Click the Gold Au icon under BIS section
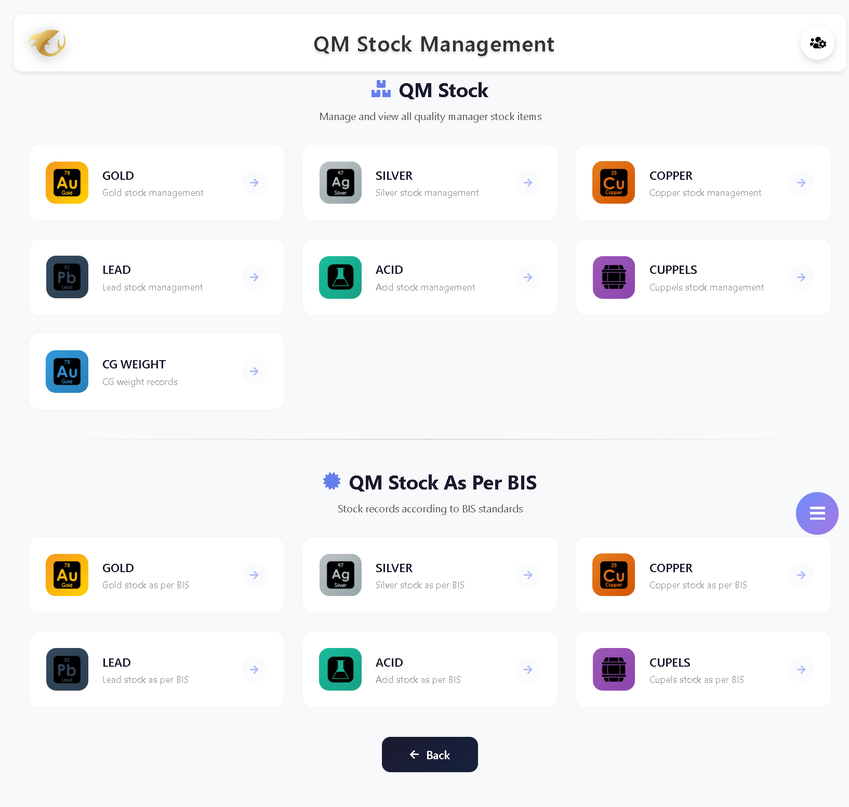Viewport: 849px width, 807px height. [x=67, y=575]
